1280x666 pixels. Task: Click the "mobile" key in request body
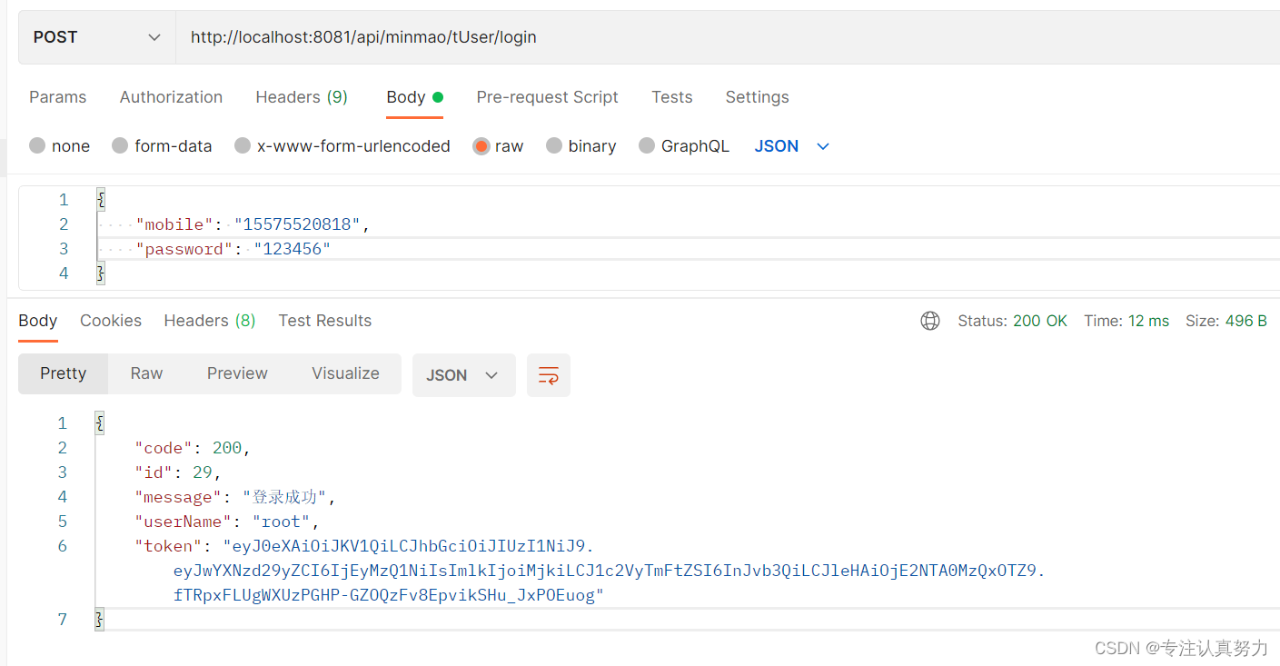tap(175, 224)
